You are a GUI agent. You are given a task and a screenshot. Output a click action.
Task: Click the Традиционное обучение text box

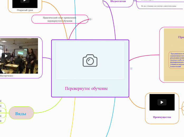(x=176, y=60)
